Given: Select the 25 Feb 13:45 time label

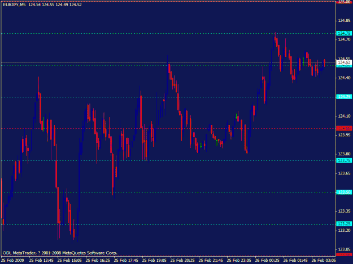Looking at the screenshot, I should click(41, 260).
